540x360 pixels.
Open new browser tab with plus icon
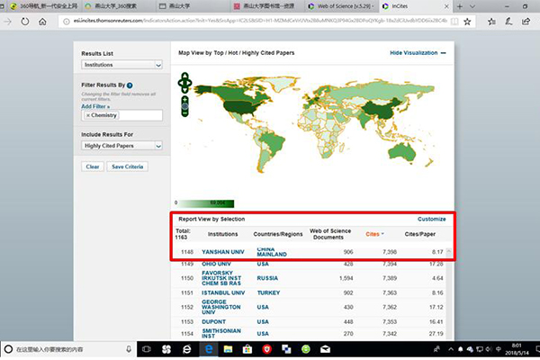click(461, 5)
